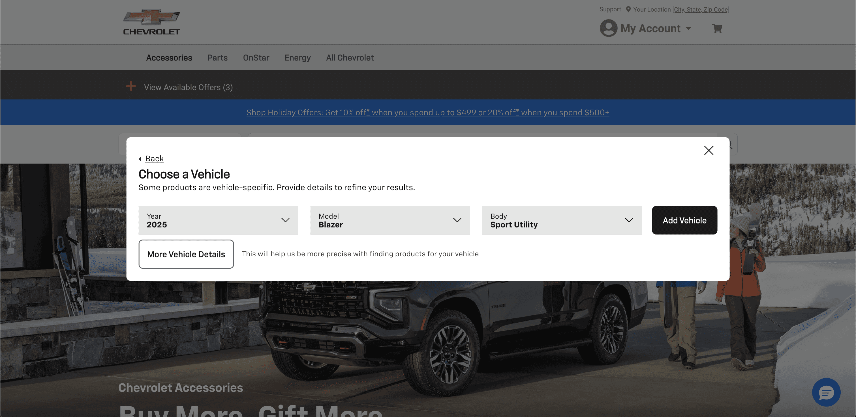Screen dimensions: 856x417
Task: Expand the Body dropdown Sport Utility
Action: pos(562,220)
